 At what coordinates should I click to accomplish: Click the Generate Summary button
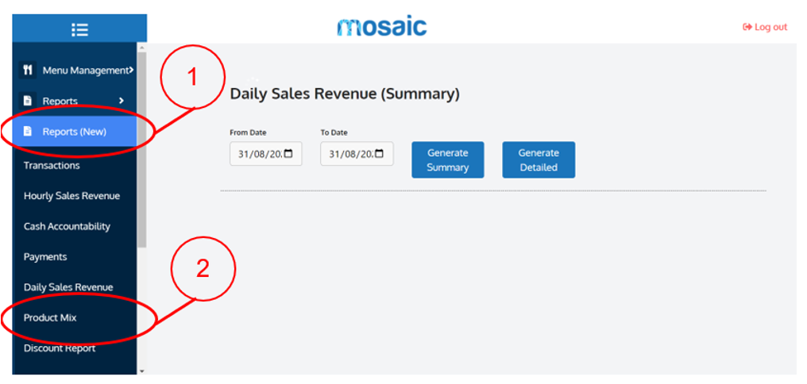[448, 160]
